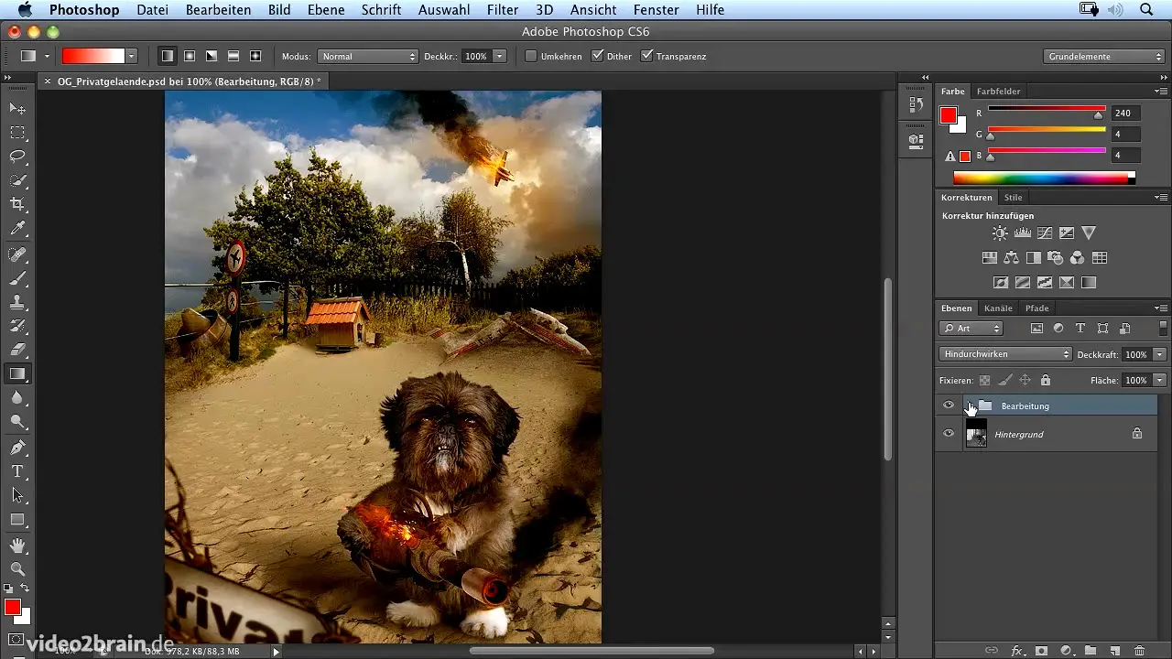Select the Move tool
This screenshot has height=659, width=1172.
pos(17,108)
